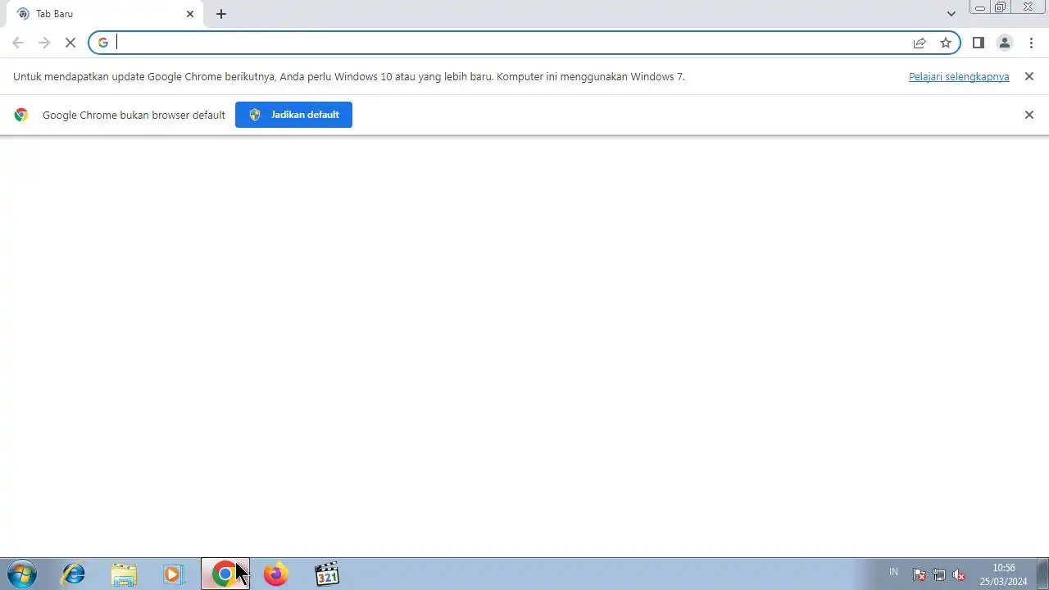Screen dimensions: 1049x590
Task: Open the side panel
Action: 978,43
